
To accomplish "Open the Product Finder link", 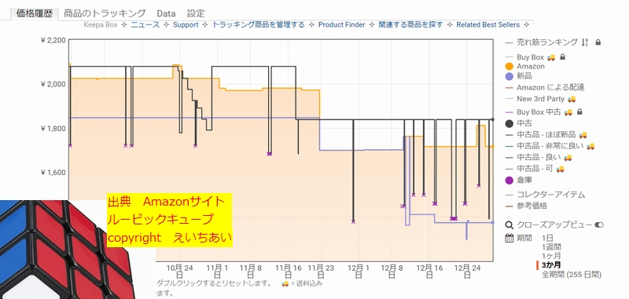I will point(342,25).
